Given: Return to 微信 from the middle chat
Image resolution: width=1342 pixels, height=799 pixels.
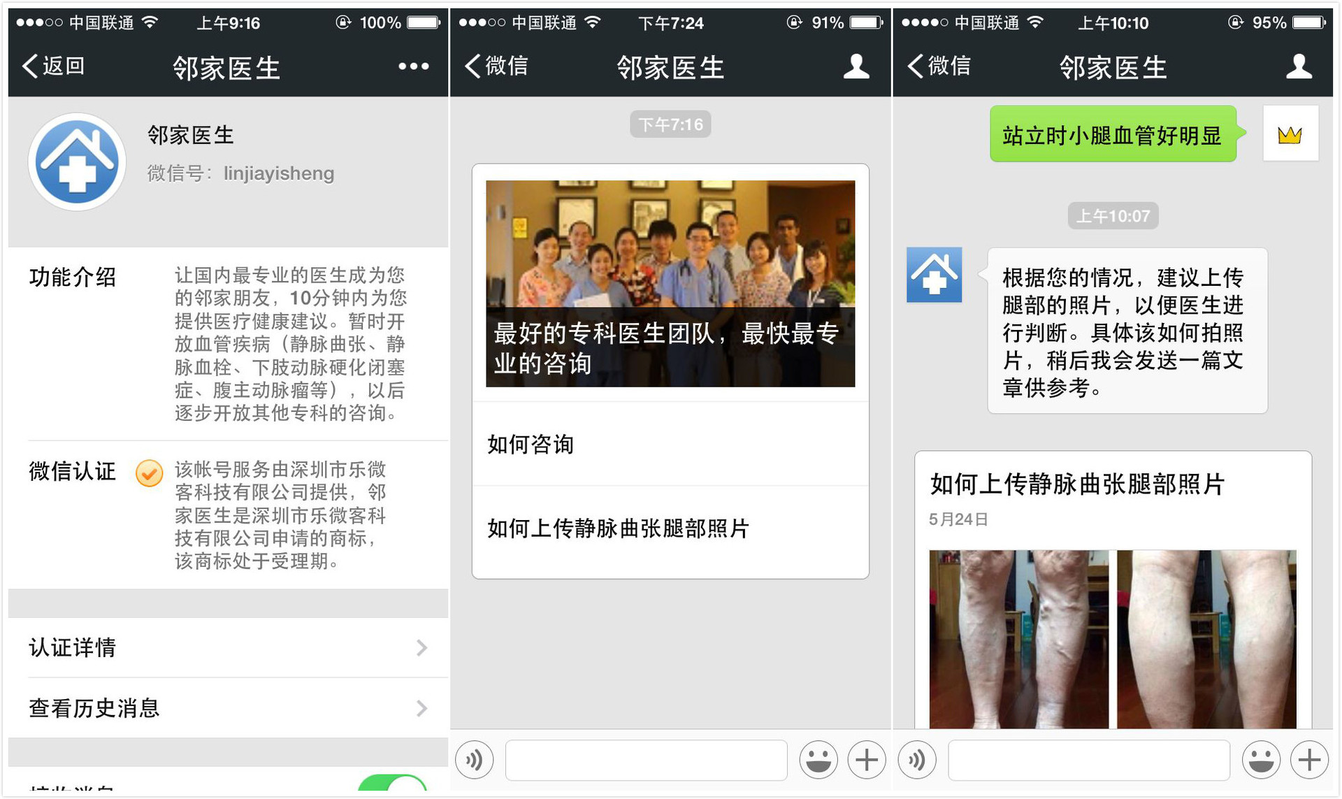Looking at the screenshot, I should pyautogui.click(x=496, y=66).
